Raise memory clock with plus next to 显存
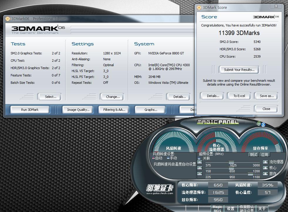Image resolution: width=288 pixels, height=212 pixels. (x=265, y=174)
